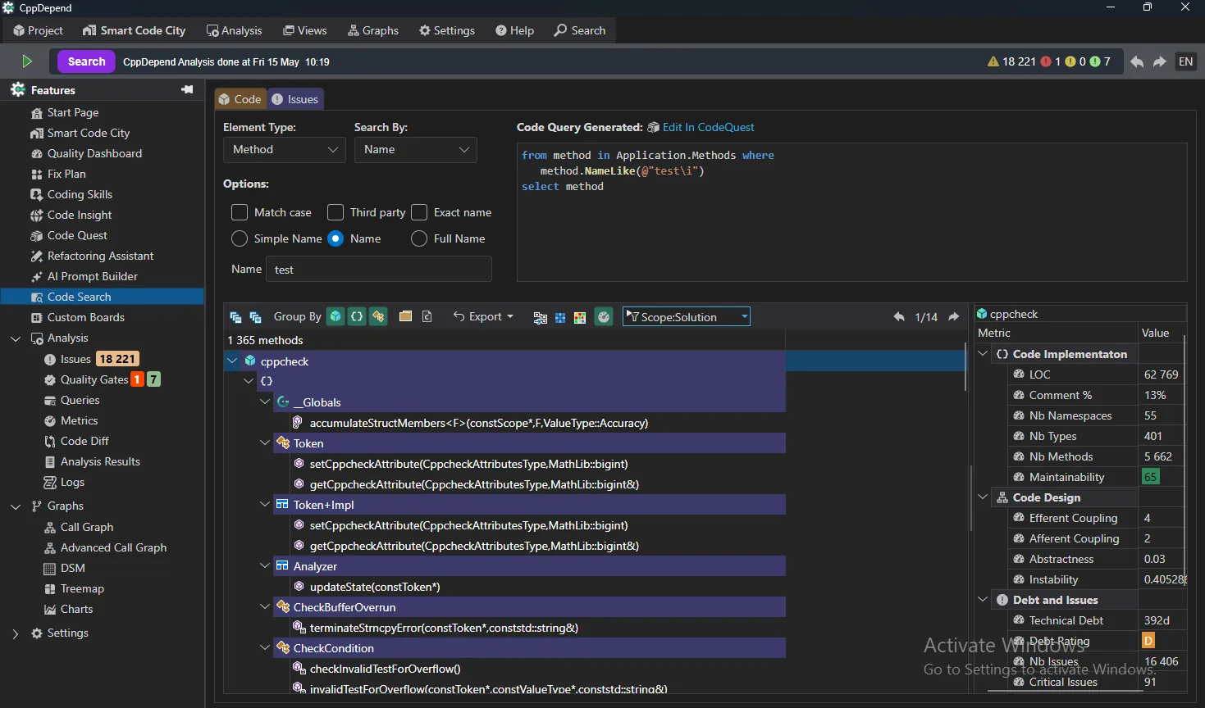The height and width of the screenshot is (708, 1205).
Task: Toggle Group By namespace braces icon
Action: [x=357, y=316]
